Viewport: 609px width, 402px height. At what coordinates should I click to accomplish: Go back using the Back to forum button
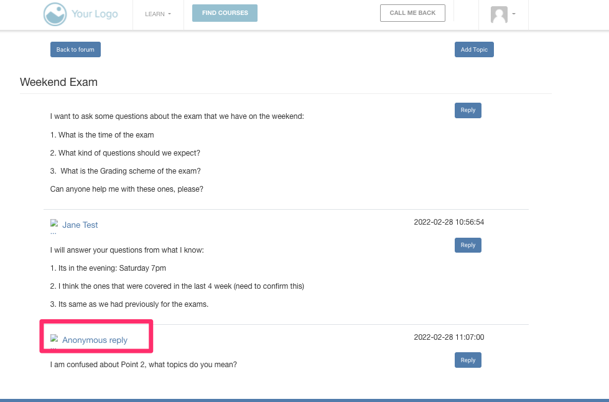click(x=75, y=50)
